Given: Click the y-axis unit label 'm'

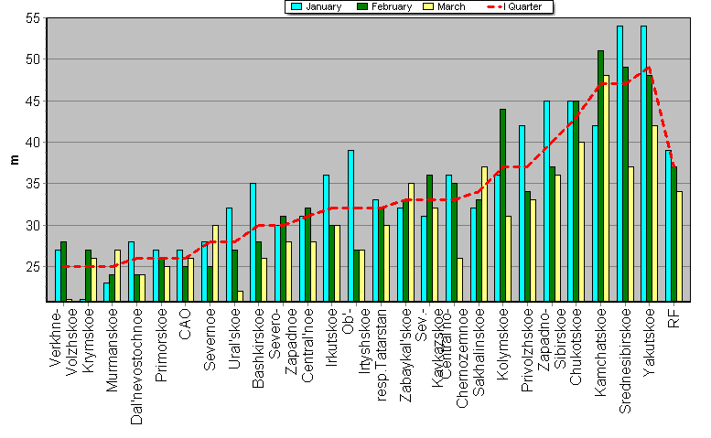Looking at the screenshot, I should coord(15,160).
